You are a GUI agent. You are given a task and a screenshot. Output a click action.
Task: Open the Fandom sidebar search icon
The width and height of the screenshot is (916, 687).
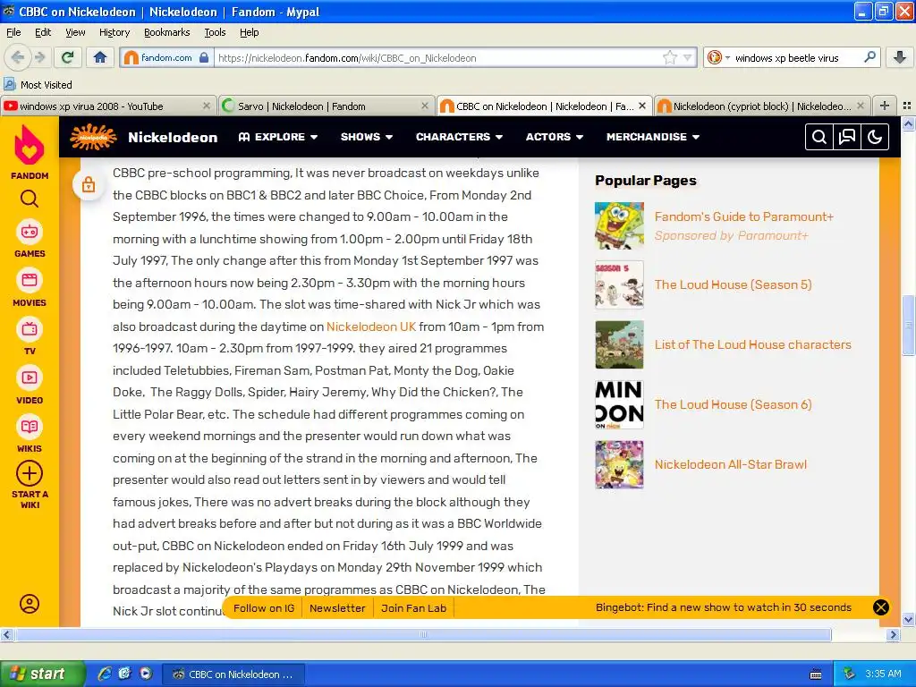30,199
